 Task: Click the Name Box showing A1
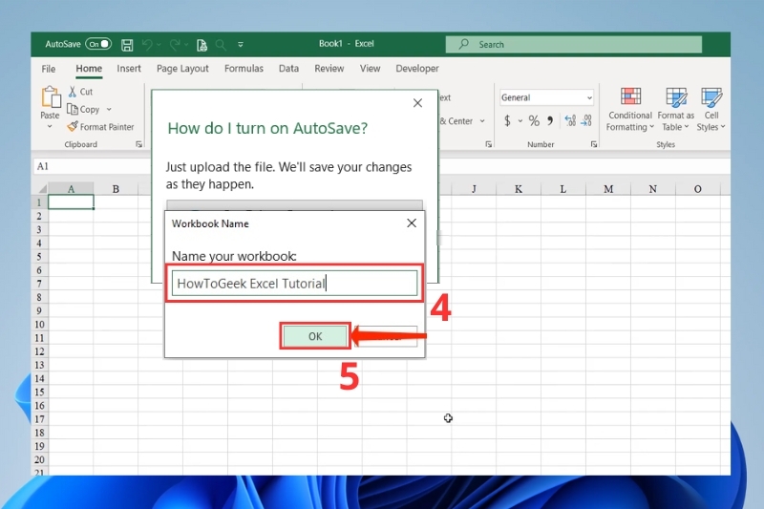[x=92, y=166]
